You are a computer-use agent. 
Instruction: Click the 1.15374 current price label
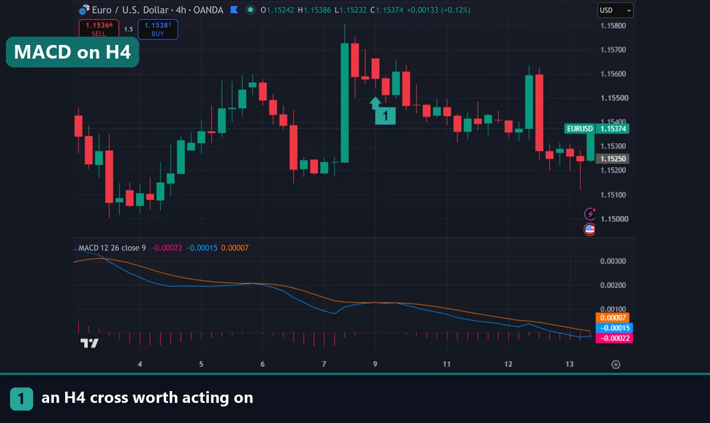(x=614, y=128)
